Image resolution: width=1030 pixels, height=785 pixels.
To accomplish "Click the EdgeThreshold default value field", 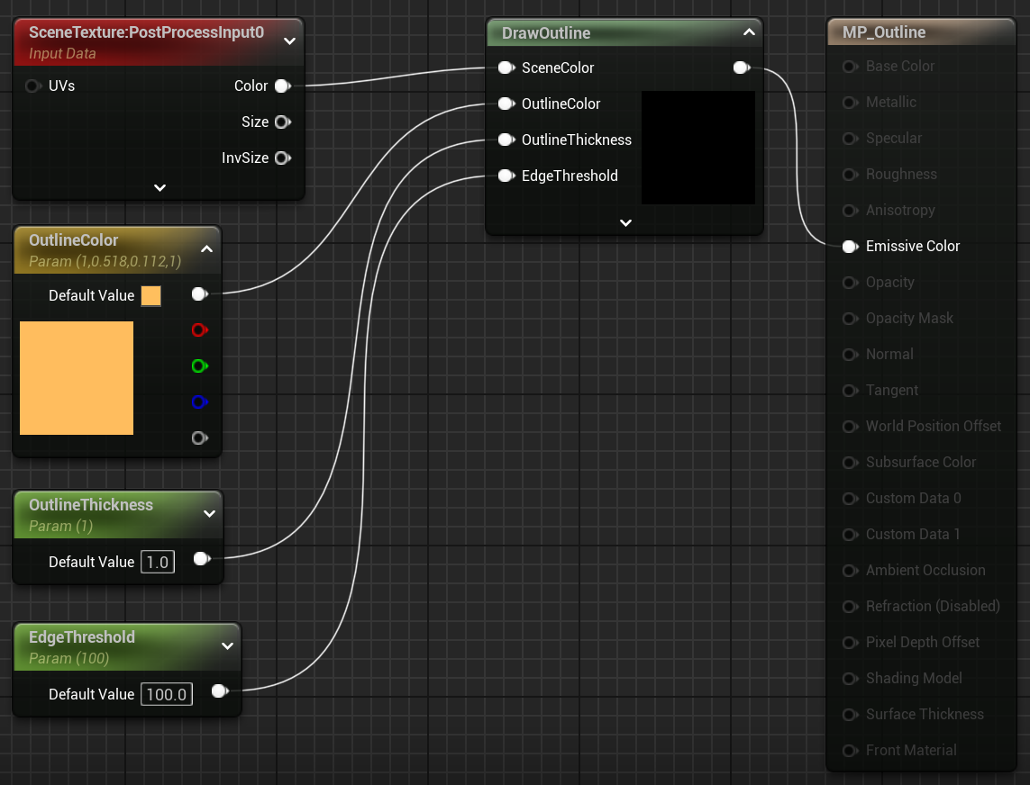I will (x=167, y=695).
